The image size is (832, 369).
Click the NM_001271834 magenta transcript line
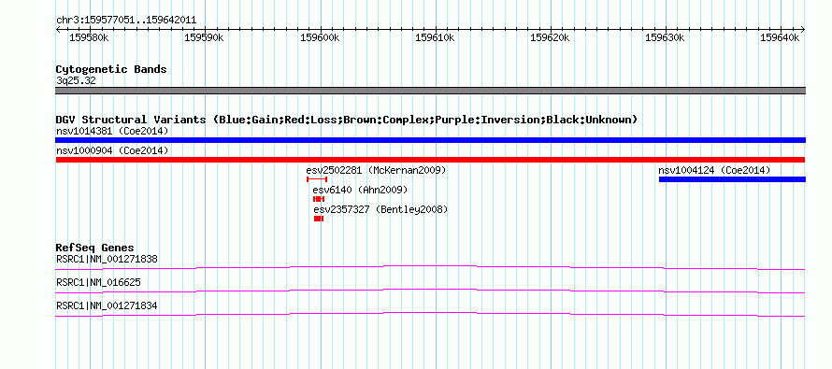430,315
